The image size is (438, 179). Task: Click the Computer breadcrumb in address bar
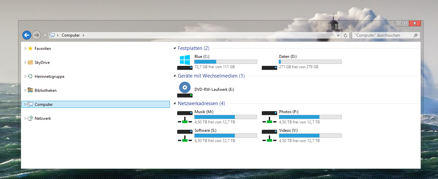[x=71, y=35]
